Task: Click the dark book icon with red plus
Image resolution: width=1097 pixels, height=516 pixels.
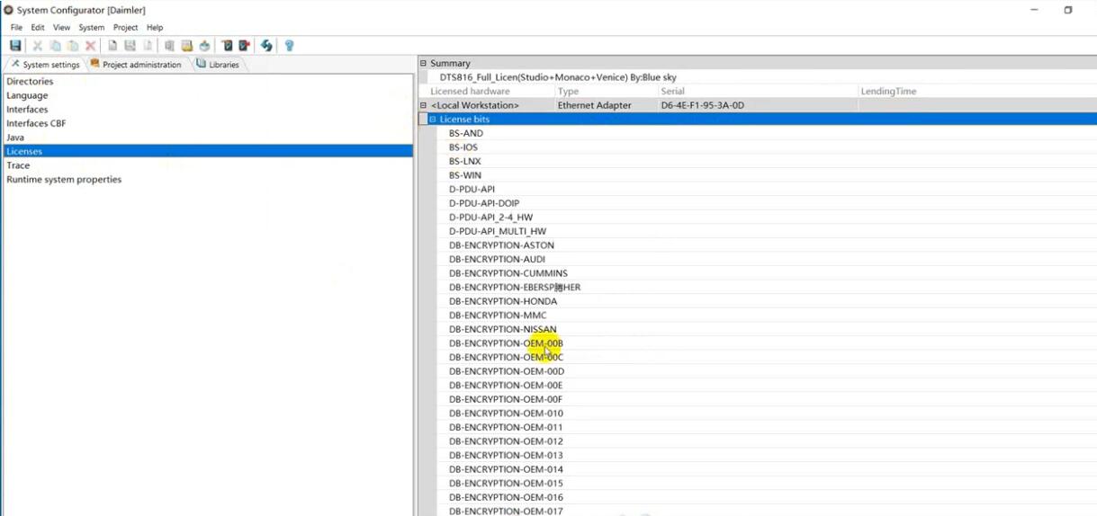Action: pos(244,46)
